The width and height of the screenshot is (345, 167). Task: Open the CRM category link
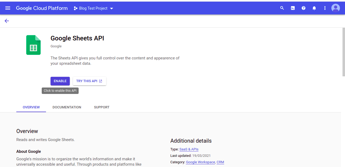(x=220, y=162)
